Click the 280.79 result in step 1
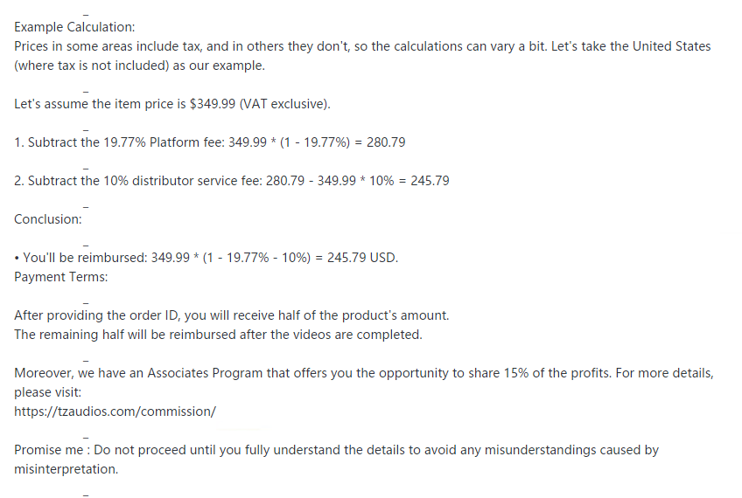The width and height of the screenshot is (742, 498). click(386, 142)
